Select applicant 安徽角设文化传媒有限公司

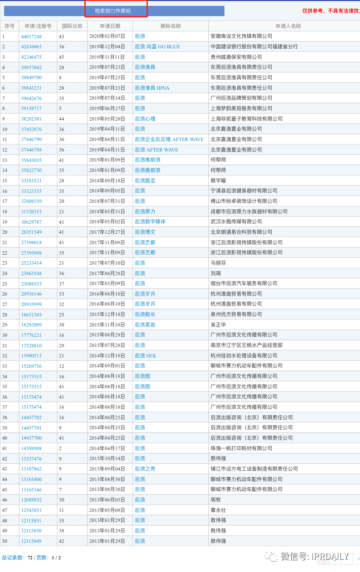point(241,37)
